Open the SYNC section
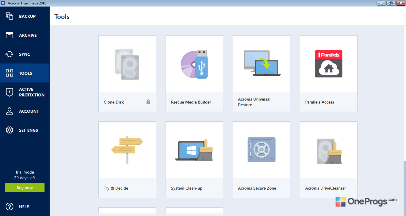Screen dimensions: 406x216 point(25,54)
